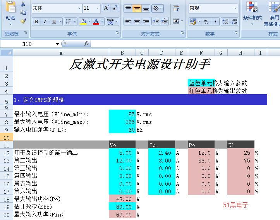Image resolution: width=280 pixels, height=220 pixels.
Task: Click the yellow fill color bucket
Action: (x=83, y=22)
